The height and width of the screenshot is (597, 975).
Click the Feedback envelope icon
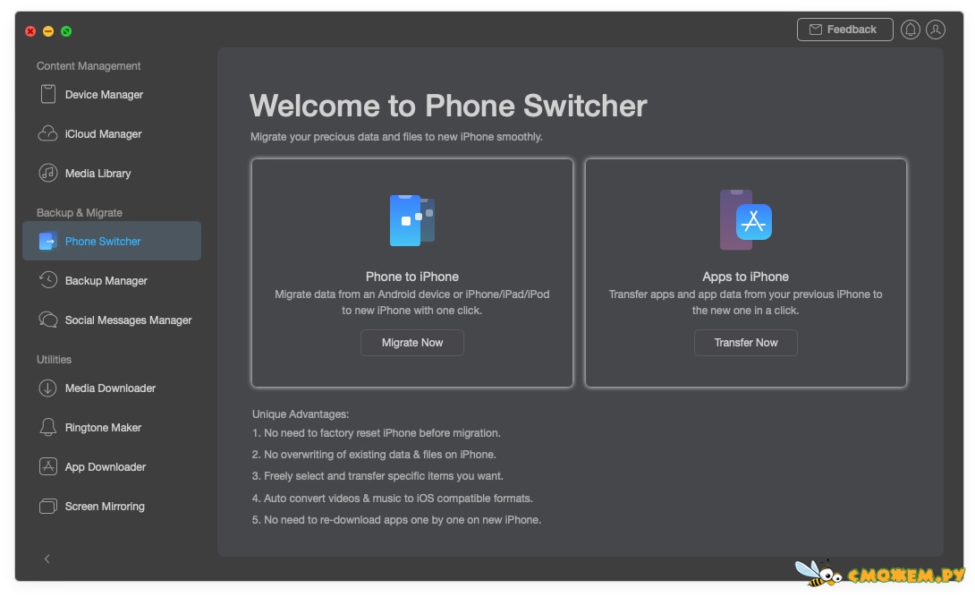click(815, 30)
